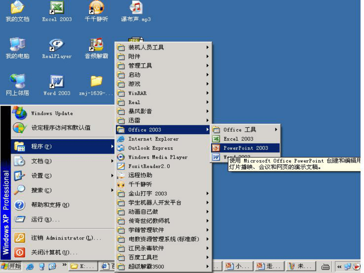Click the K: folder taskbar button
This screenshot has height=273, width=364.
coord(83,266)
